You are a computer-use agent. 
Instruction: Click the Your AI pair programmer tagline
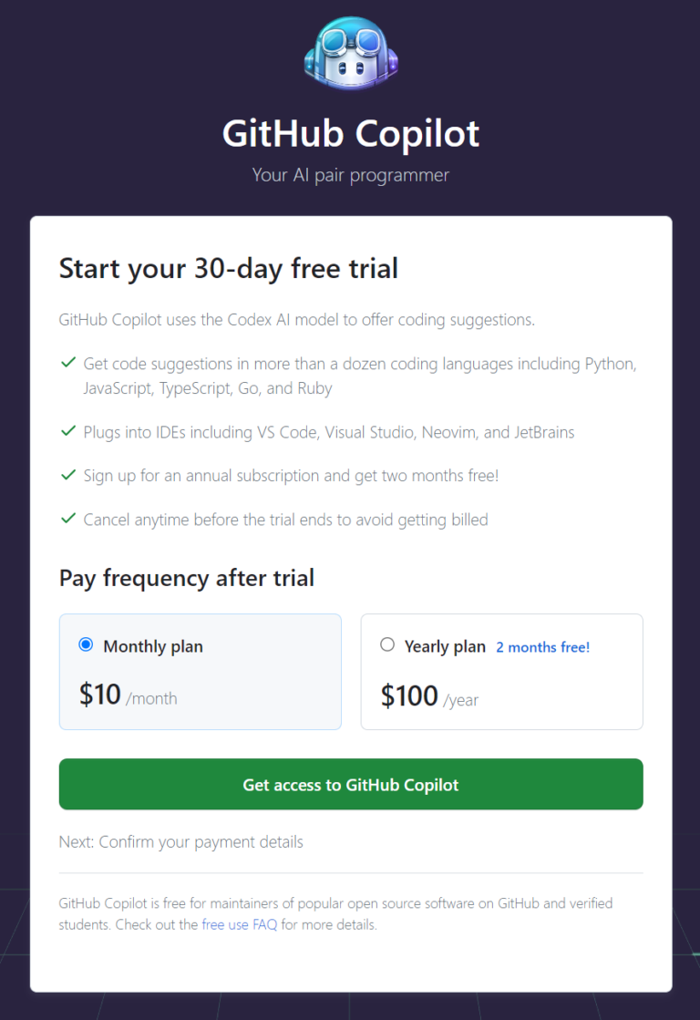click(x=350, y=175)
